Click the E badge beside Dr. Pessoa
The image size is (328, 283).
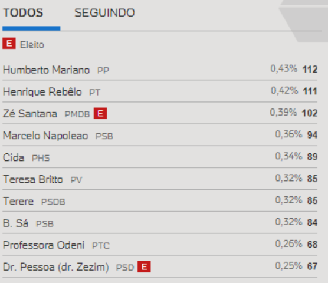pos(144,266)
